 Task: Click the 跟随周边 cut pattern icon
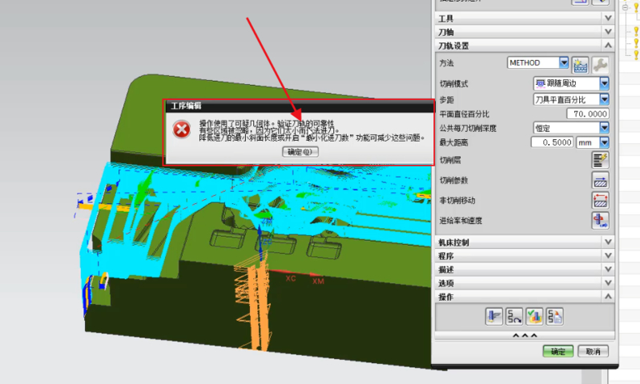pos(540,83)
